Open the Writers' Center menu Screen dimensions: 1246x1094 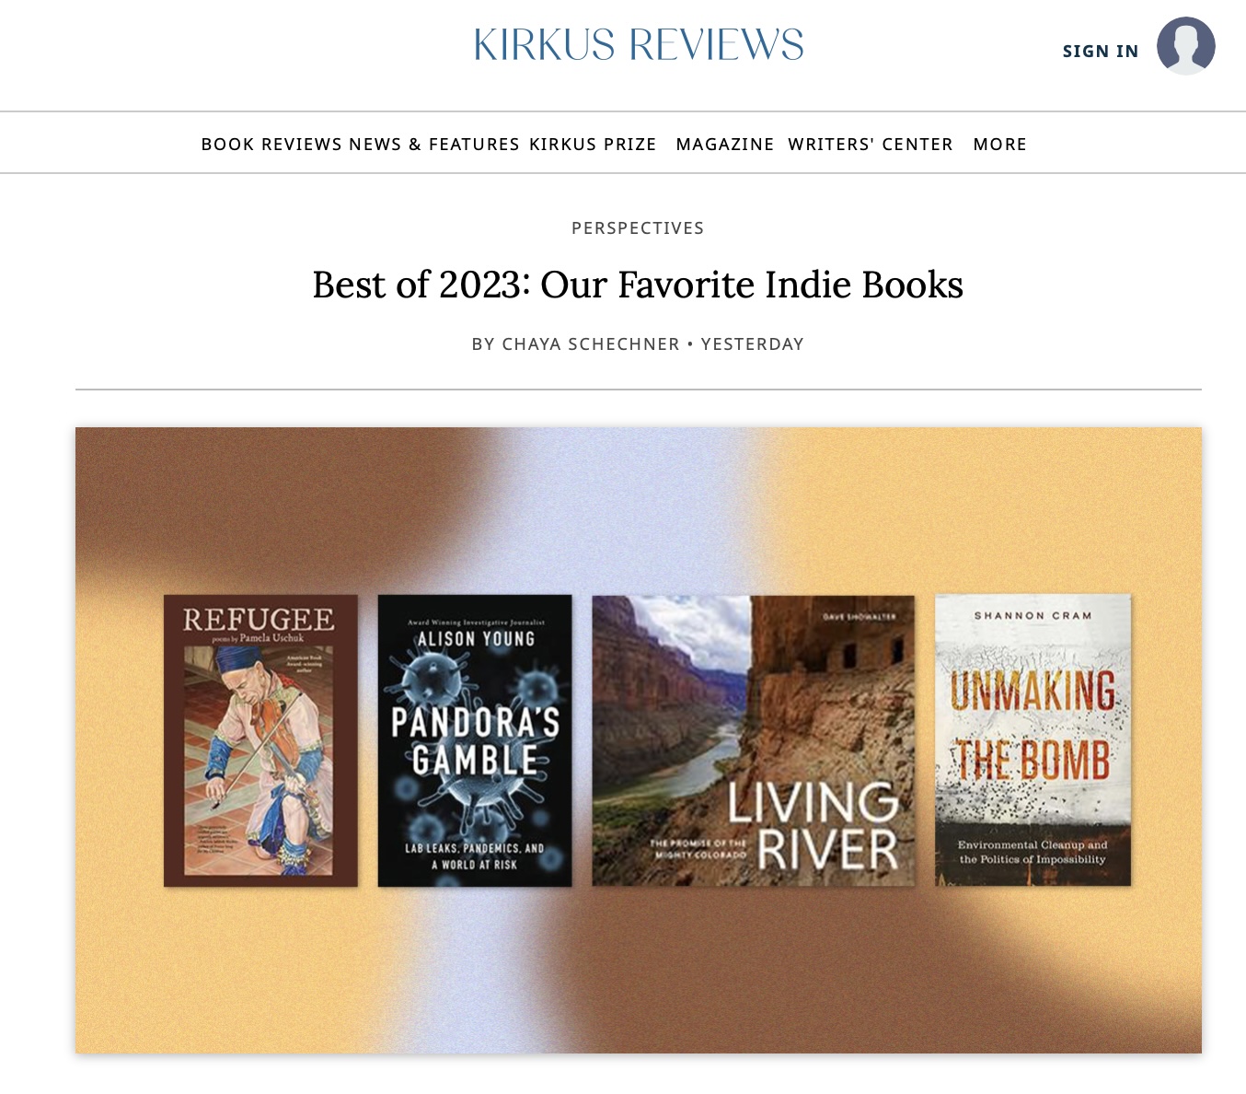(871, 145)
